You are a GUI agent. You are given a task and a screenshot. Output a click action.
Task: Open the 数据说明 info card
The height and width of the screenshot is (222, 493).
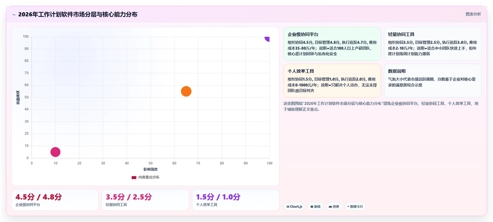coord(433,81)
